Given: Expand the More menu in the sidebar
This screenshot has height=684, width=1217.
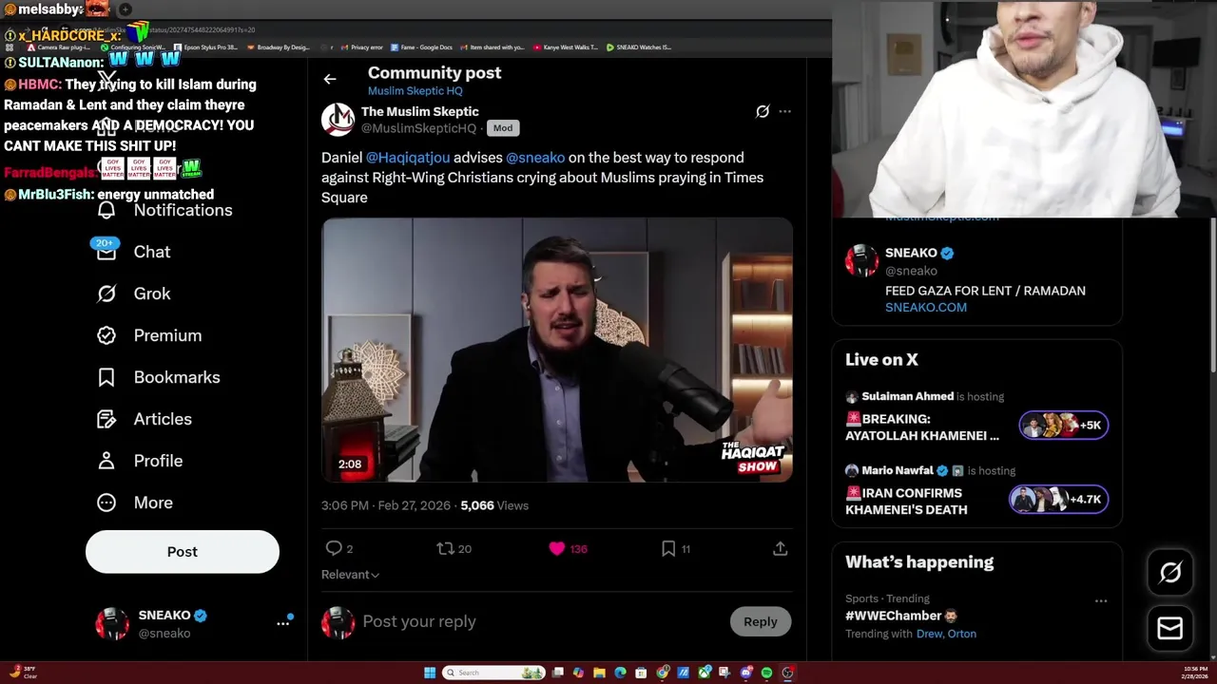Looking at the screenshot, I should (153, 503).
